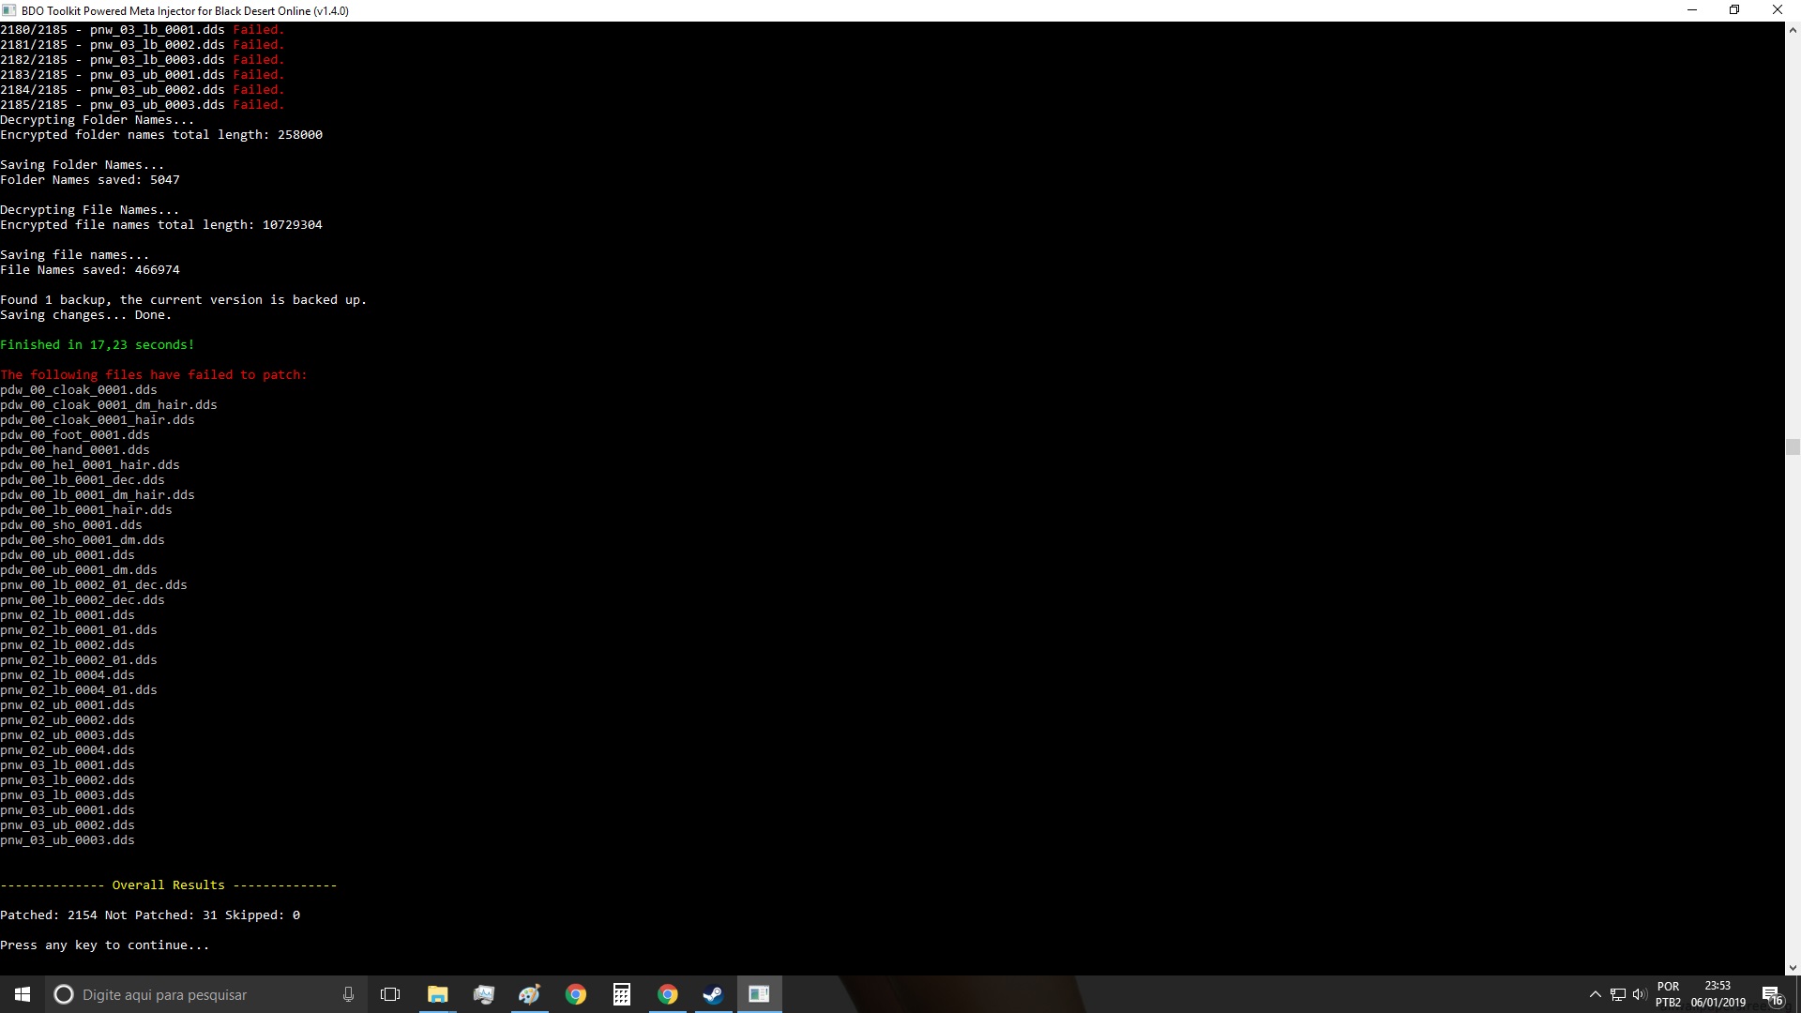
Task: Open Action Center notifications
Action: point(1771,994)
